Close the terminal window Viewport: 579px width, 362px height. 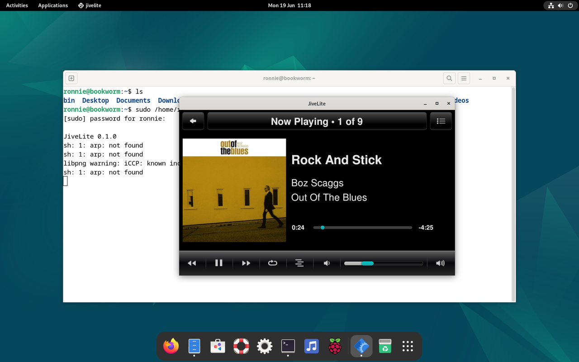point(508,78)
